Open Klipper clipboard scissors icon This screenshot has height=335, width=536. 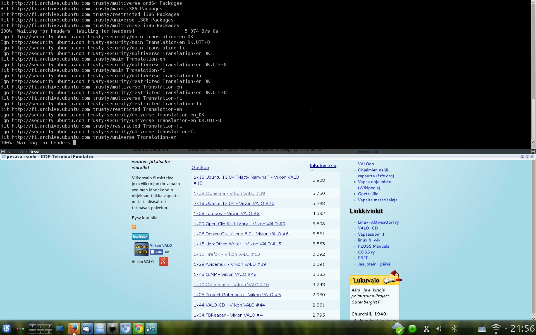click(x=426, y=329)
